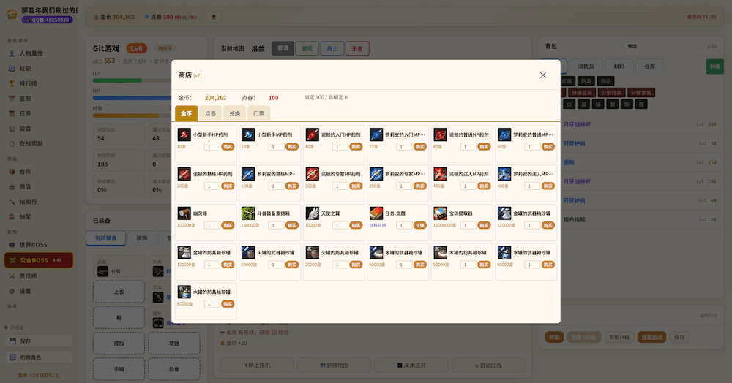Open 世界BOSS in the background sidebar
This screenshot has width=732, height=383.
point(33,245)
